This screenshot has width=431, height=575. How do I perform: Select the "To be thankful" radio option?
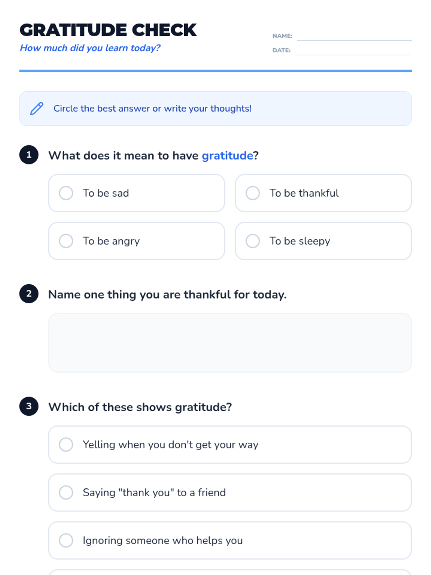pos(253,193)
